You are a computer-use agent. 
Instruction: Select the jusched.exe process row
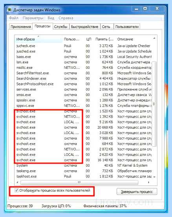pos(83,51)
